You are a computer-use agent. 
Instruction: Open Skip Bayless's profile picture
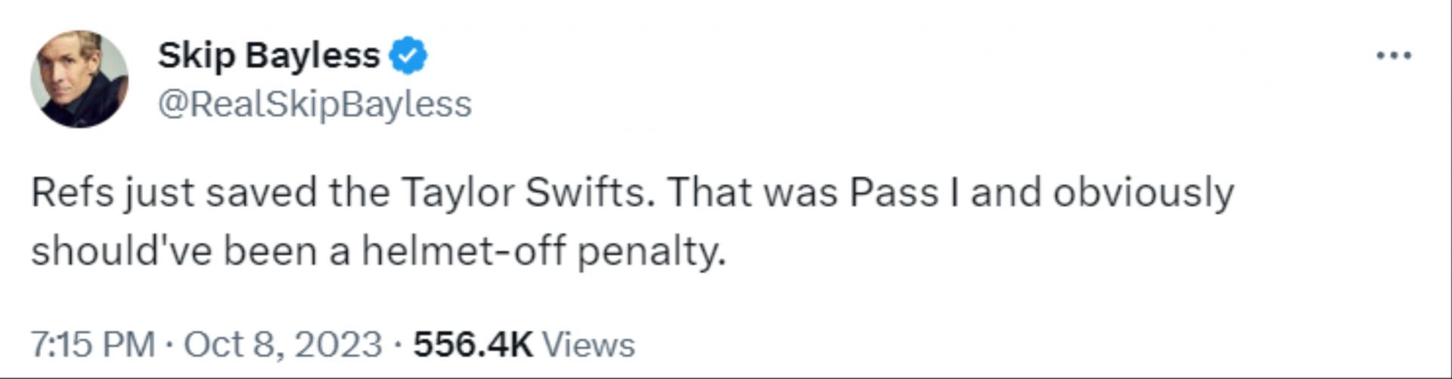(x=79, y=79)
